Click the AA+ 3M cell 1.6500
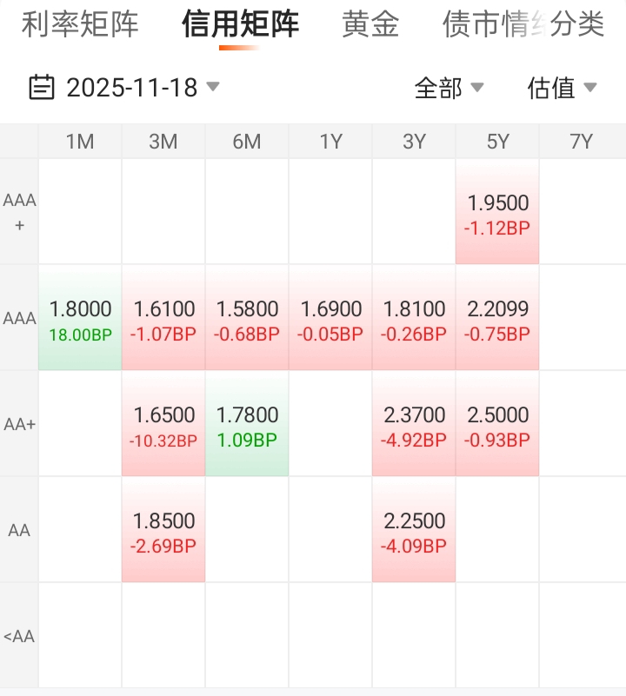The width and height of the screenshot is (626, 696). coord(163,424)
